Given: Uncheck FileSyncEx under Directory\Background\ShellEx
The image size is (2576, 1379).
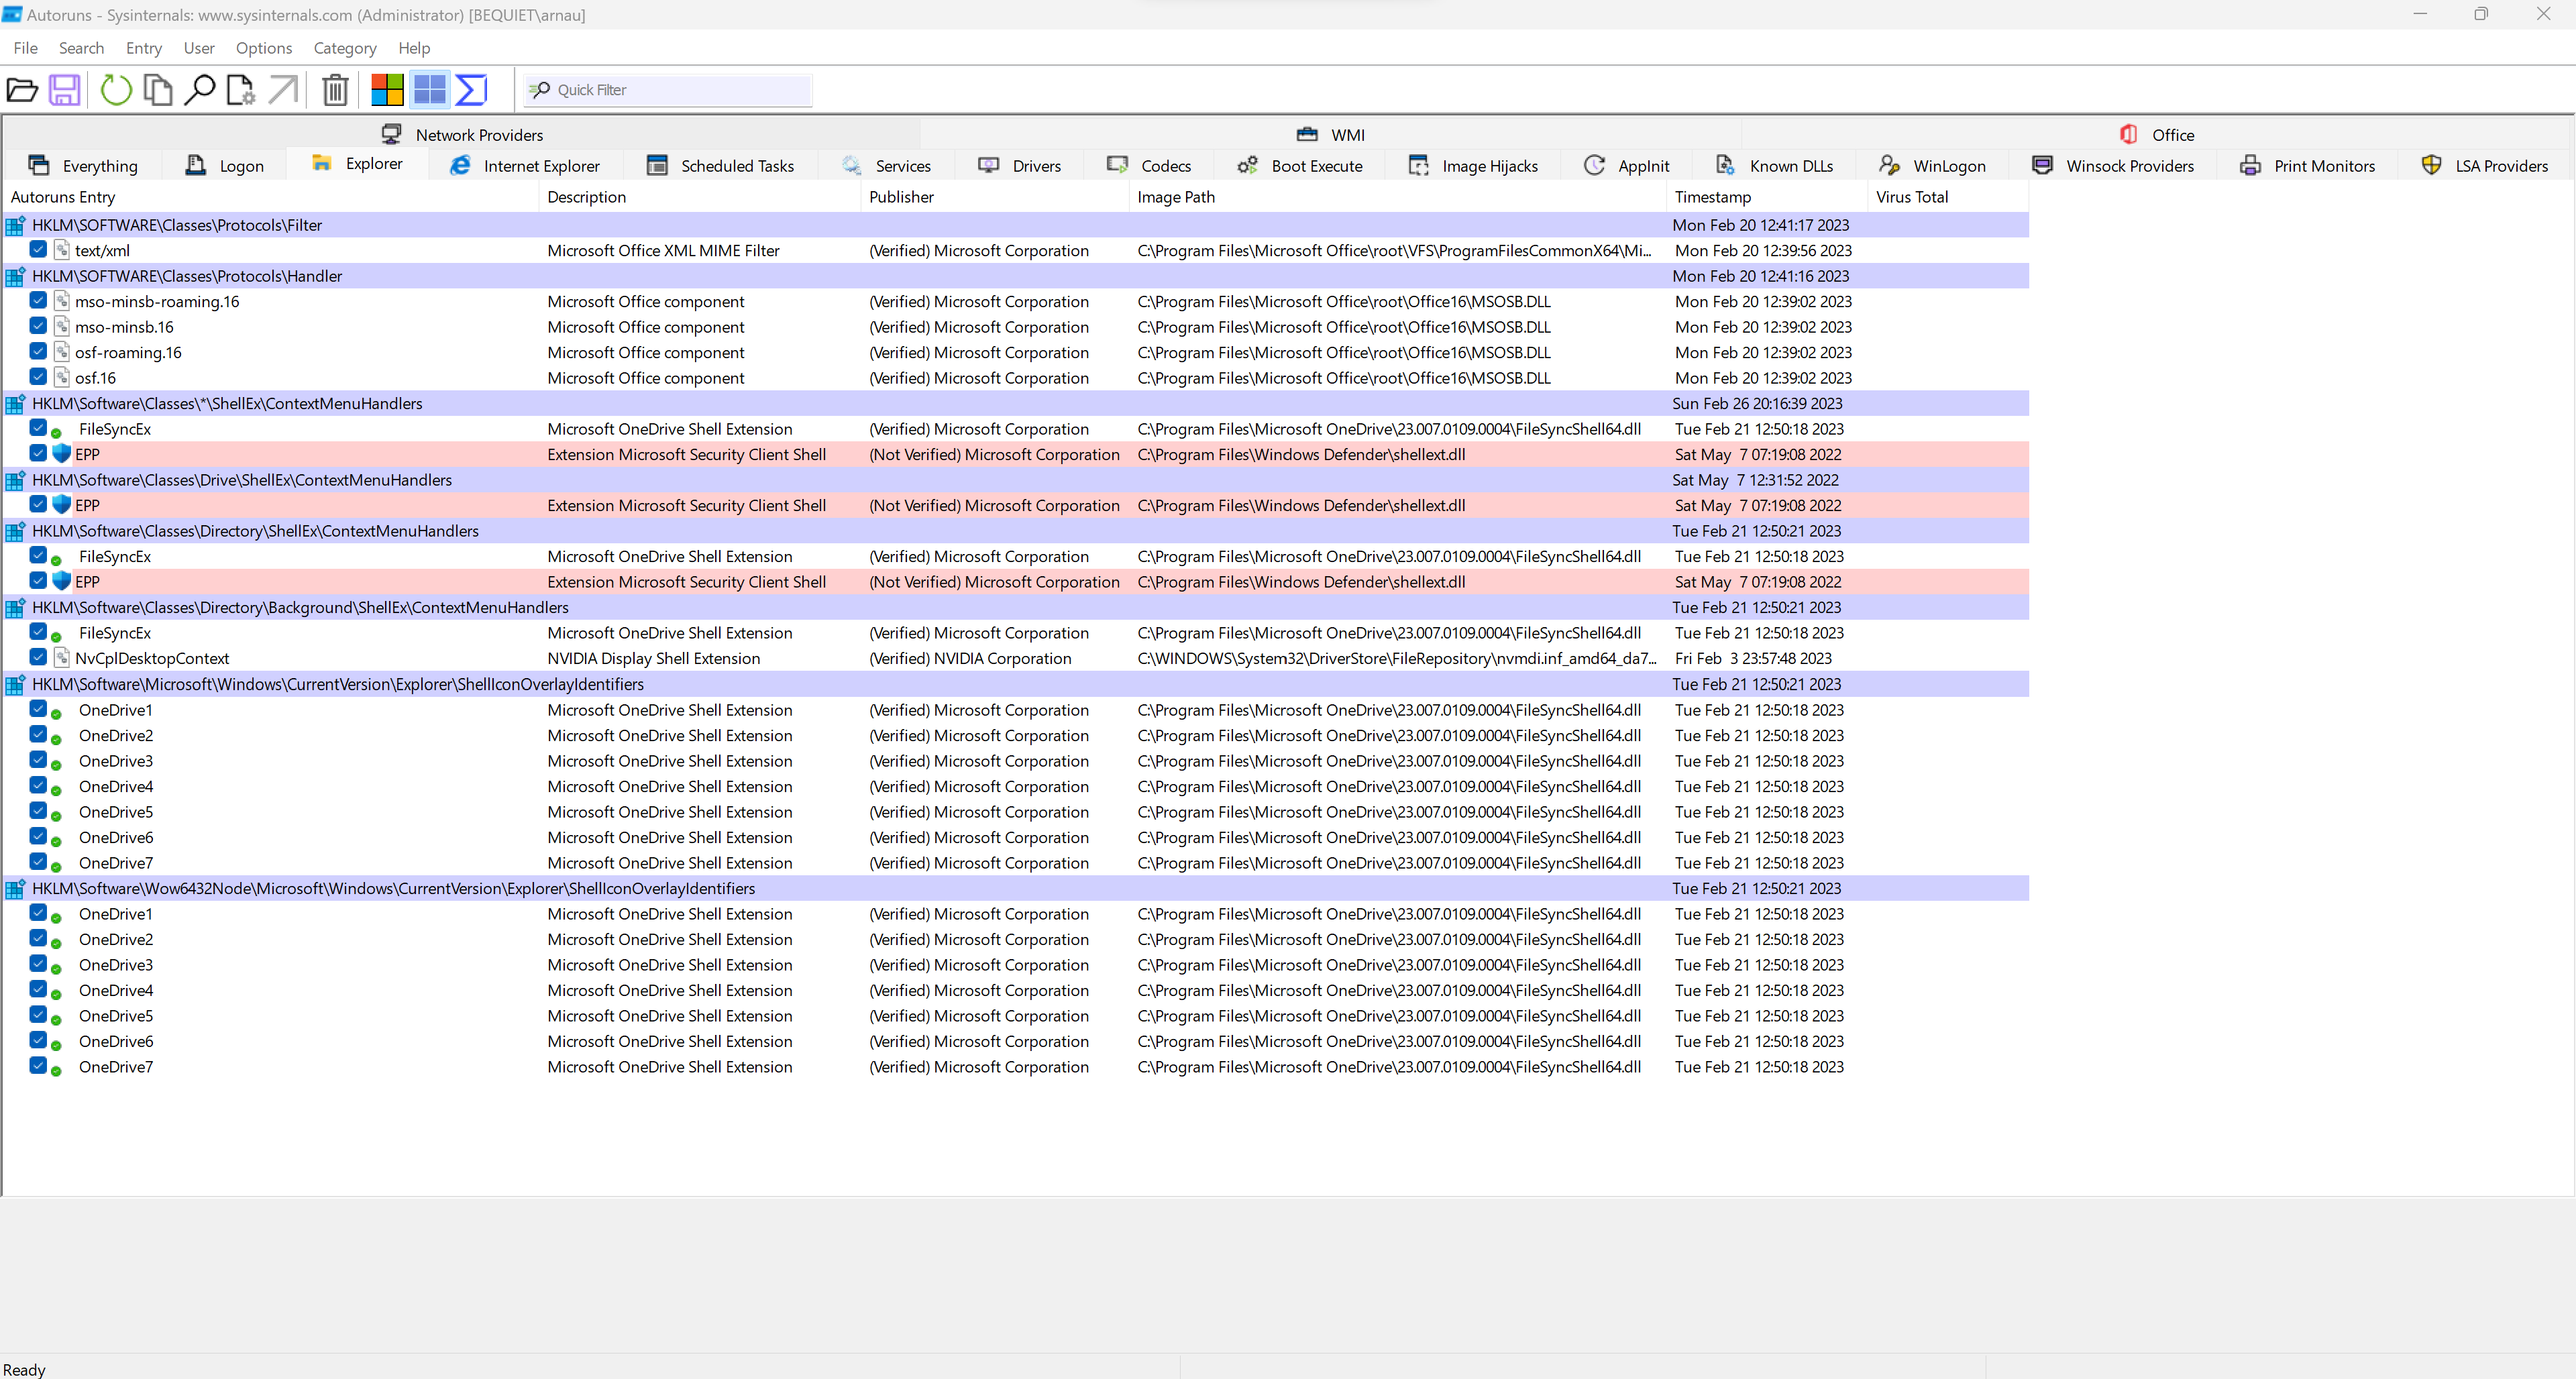Looking at the screenshot, I should [38, 631].
